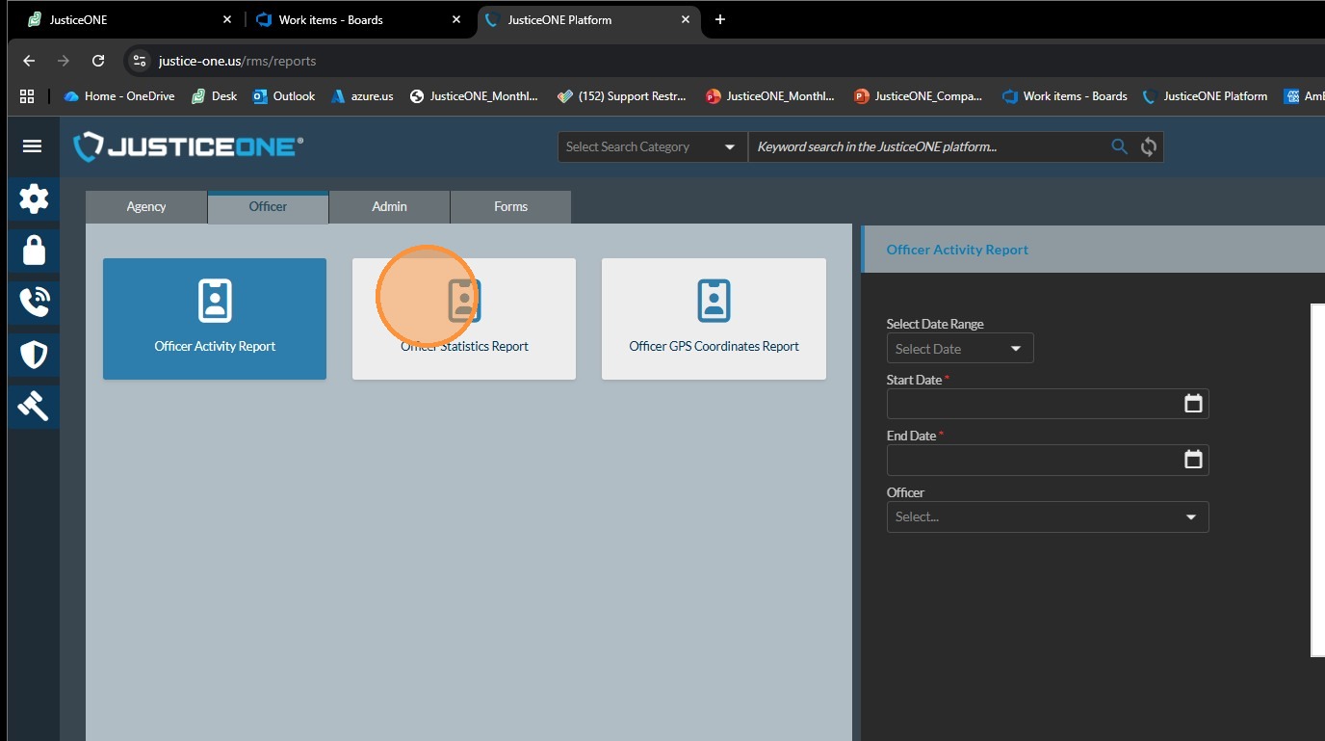1325x741 pixels.
Task: Click the phone dispatch sidebar icon
Action: [x=34, y=303]
